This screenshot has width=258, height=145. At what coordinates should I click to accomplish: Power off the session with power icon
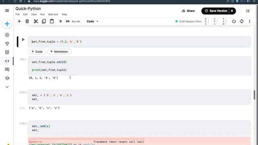(234, 21)
